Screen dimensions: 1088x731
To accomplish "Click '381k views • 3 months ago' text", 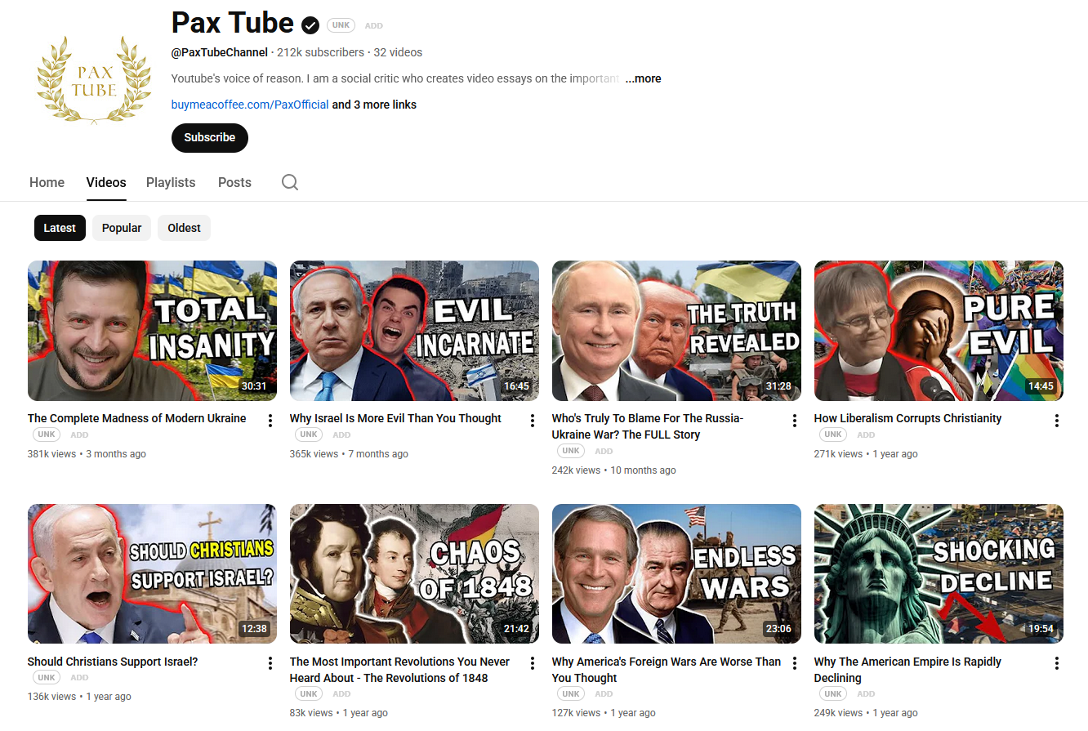I will (x=87, y=454).
